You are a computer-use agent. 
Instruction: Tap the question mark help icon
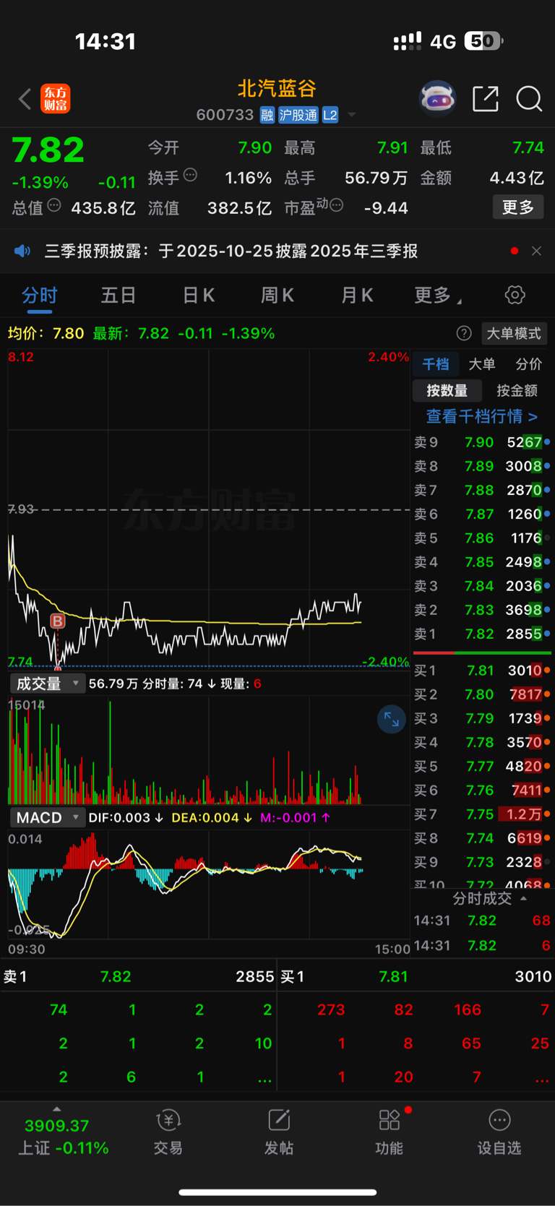[464, 333]
